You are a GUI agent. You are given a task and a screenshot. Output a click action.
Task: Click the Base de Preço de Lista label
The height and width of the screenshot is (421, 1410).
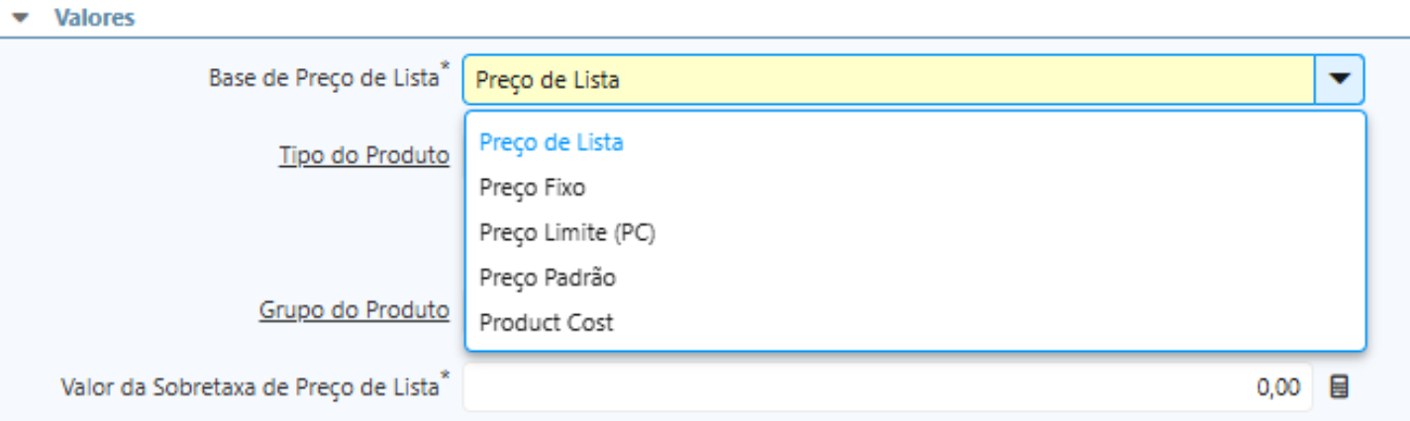[x=323, y=78]
